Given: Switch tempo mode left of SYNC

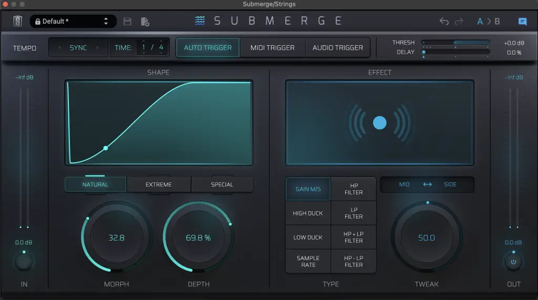Looking at the screenshot, I should tap(59, 48).
